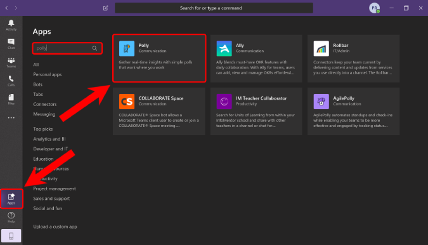
Task: Select the Social and fun category
Action: pos(48,208)
